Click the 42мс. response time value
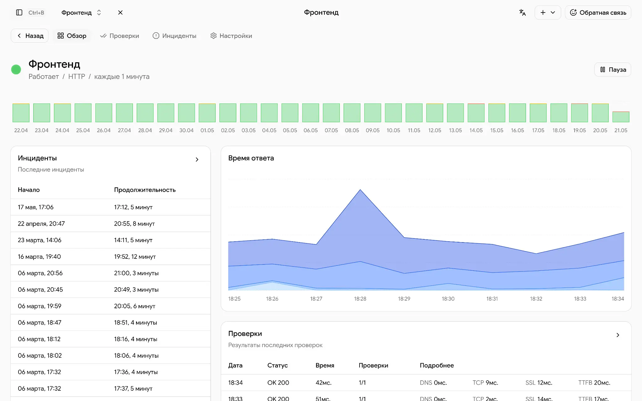Screen dimensions: 642x401 point(324,383)
